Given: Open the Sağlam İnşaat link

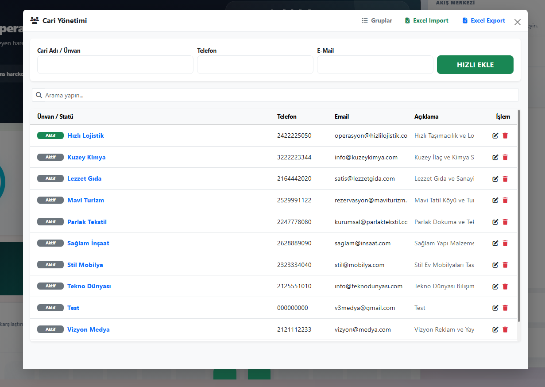Looking at the screenshot, I should (88, 243).
